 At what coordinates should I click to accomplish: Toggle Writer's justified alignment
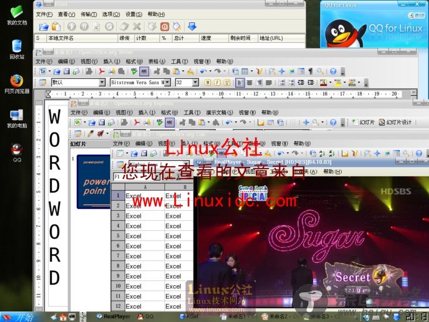pos(269,83)
